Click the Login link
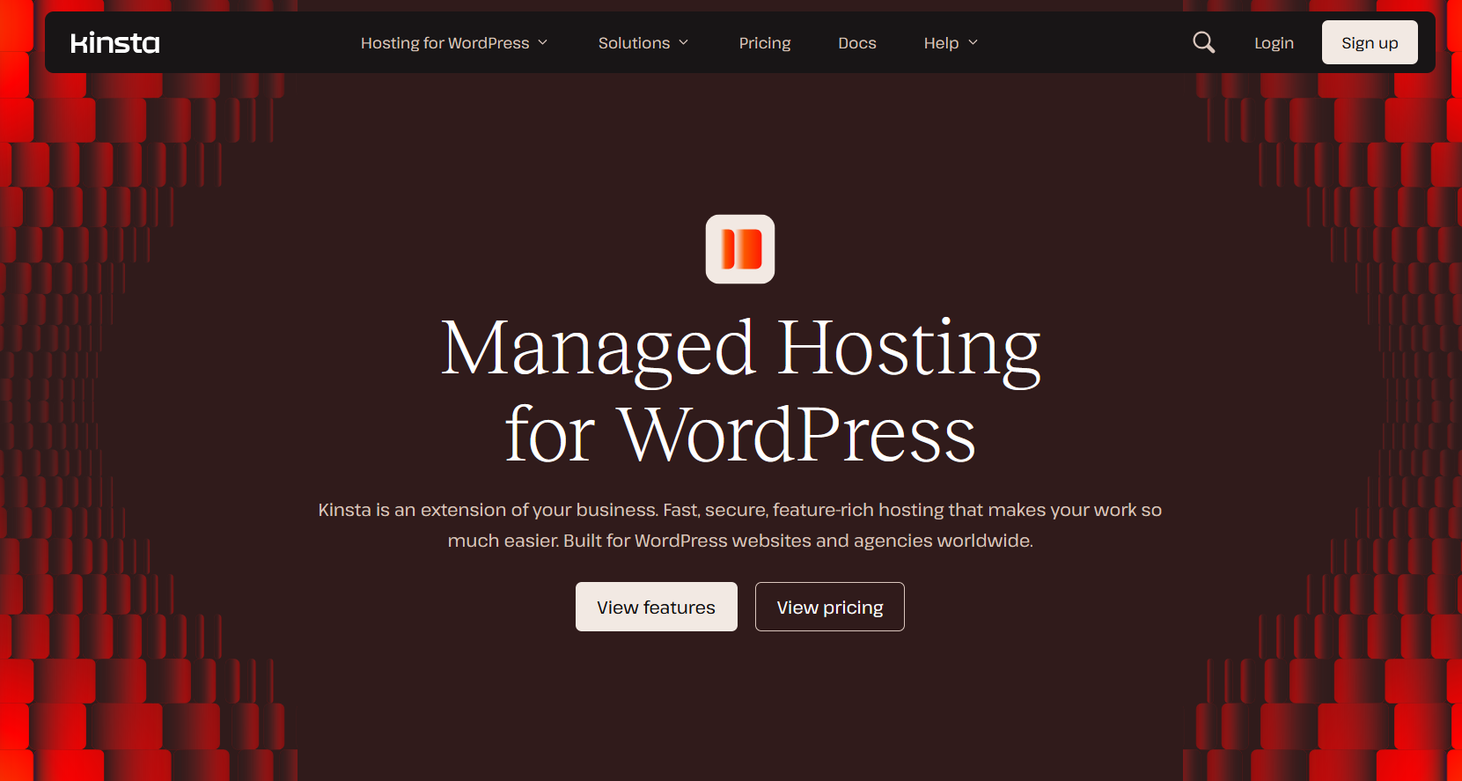 pyautogui.click(x=1274, y=43)
